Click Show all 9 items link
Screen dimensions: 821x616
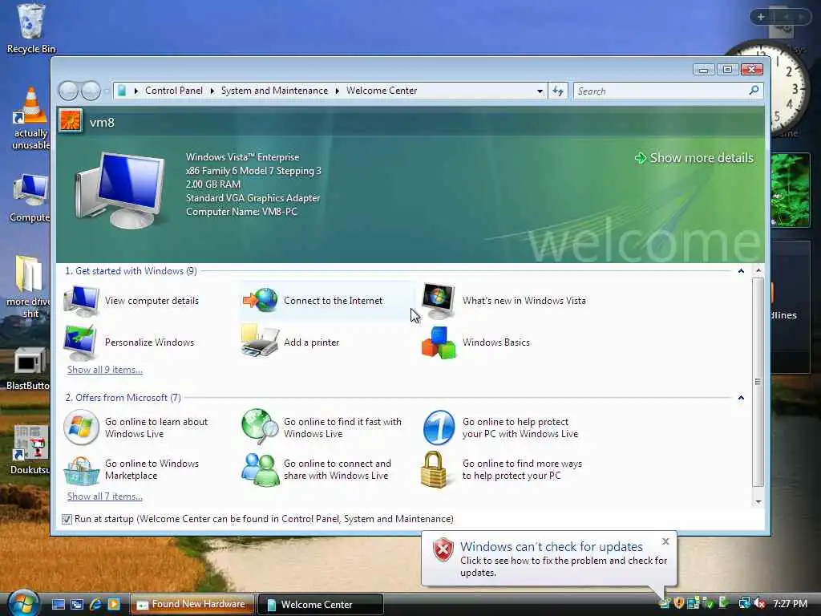tap(105, 370)
